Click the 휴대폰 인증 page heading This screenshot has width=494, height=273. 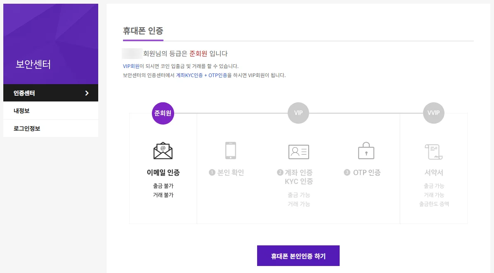coord(143,31)
